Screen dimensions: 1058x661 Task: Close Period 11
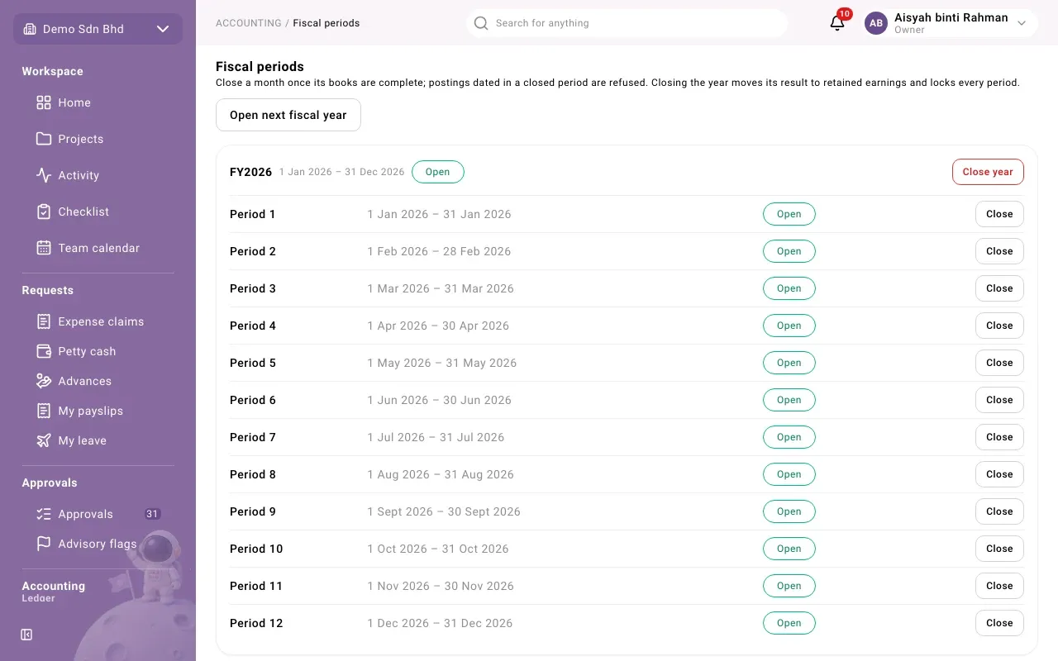tap(999, 586)
